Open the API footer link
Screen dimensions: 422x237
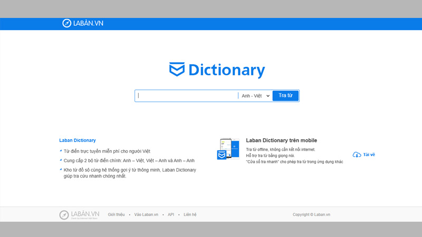pos(171,215)
